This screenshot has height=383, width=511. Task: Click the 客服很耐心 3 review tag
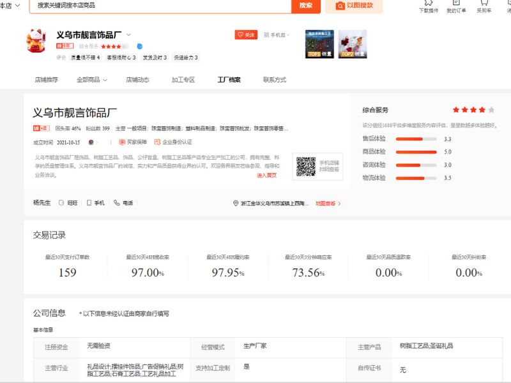(121, 57)
